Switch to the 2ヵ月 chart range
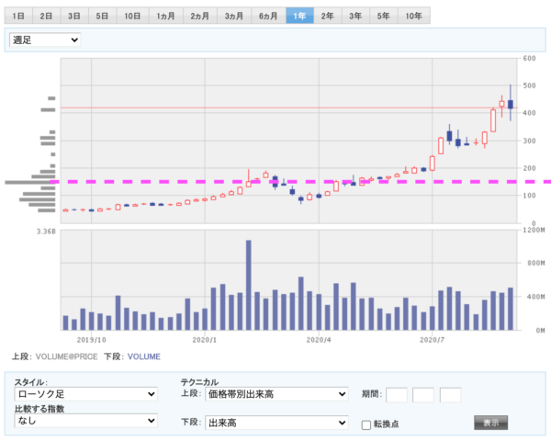This screenshot has height=441, width=551. click(x=200, y=16)
